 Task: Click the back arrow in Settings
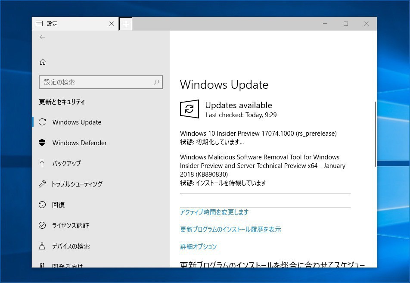pos(42,37)
